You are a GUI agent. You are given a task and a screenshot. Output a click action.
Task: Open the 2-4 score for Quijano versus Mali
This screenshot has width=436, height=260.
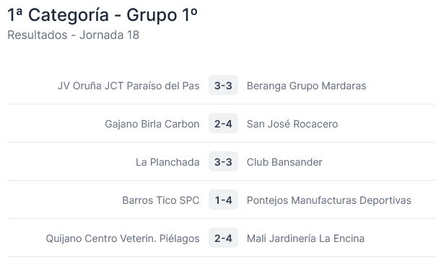click(x=223, y=238)
